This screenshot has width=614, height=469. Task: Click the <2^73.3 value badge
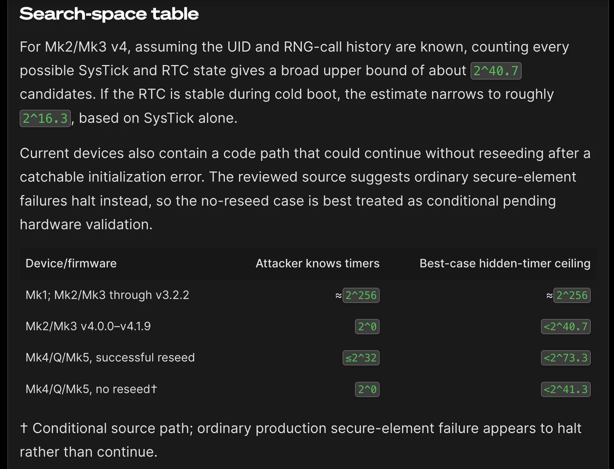click(x=566, y=358)
